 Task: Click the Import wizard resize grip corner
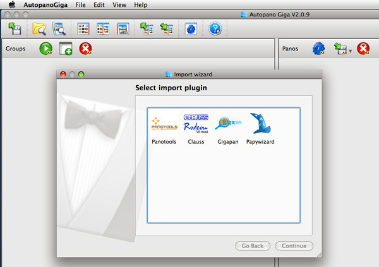pos(319,254)
